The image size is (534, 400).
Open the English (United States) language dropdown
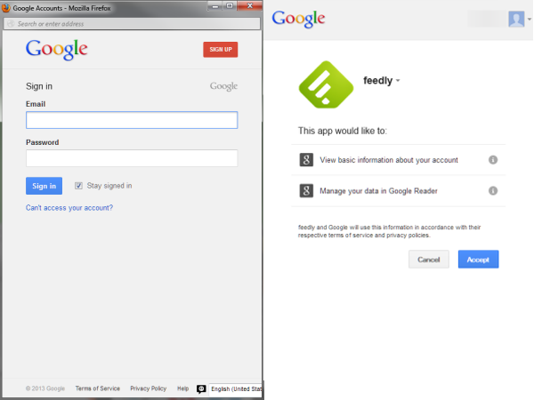(236, 388)
